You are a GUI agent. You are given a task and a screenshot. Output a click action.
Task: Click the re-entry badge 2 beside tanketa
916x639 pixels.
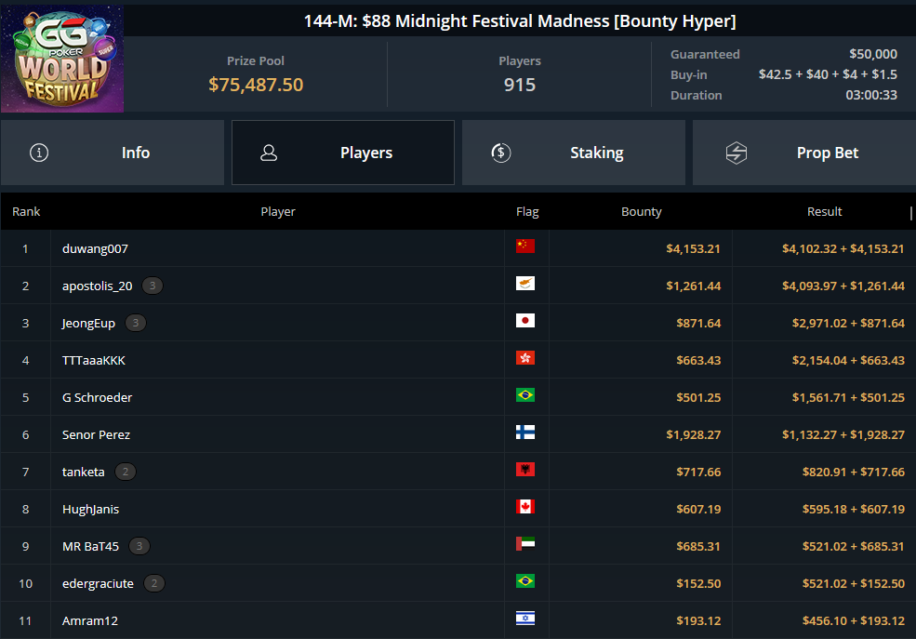125,472
